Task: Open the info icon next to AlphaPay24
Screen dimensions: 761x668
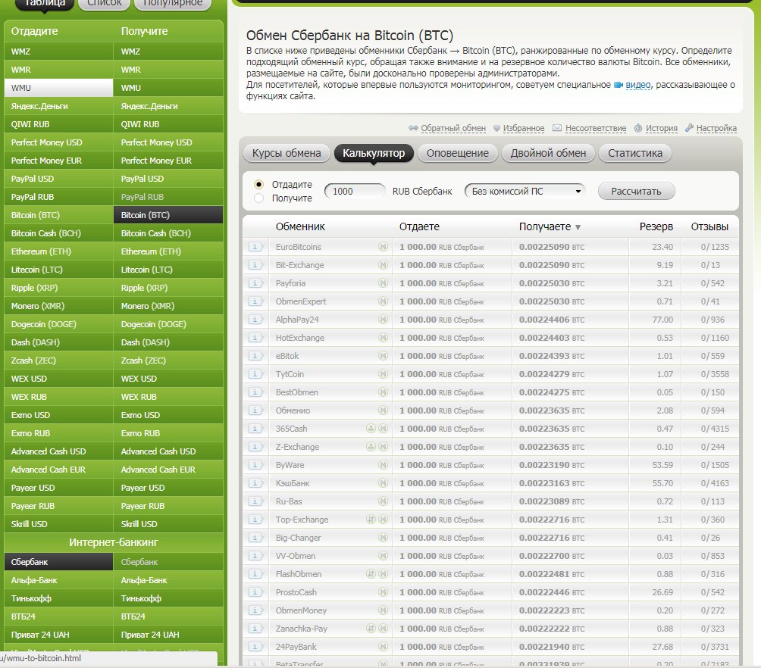Action: 255,320
